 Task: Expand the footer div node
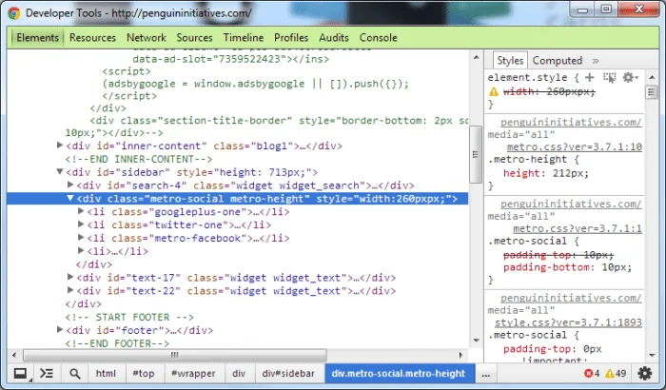(x=60, y=330)
